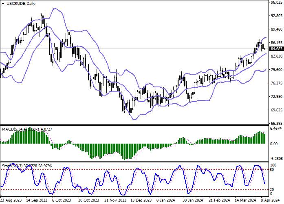This screenshot has height=204, width=284.
Task: Pick the 72.950 price axis label
Action: 277,96
